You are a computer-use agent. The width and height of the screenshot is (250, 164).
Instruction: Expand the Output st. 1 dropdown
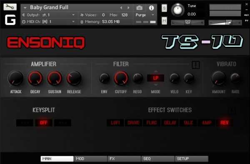click(x=73, y=15)
